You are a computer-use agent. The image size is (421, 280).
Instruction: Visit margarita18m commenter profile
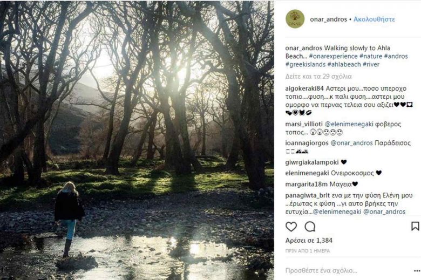pyautogui.click(x=306, y=183)
